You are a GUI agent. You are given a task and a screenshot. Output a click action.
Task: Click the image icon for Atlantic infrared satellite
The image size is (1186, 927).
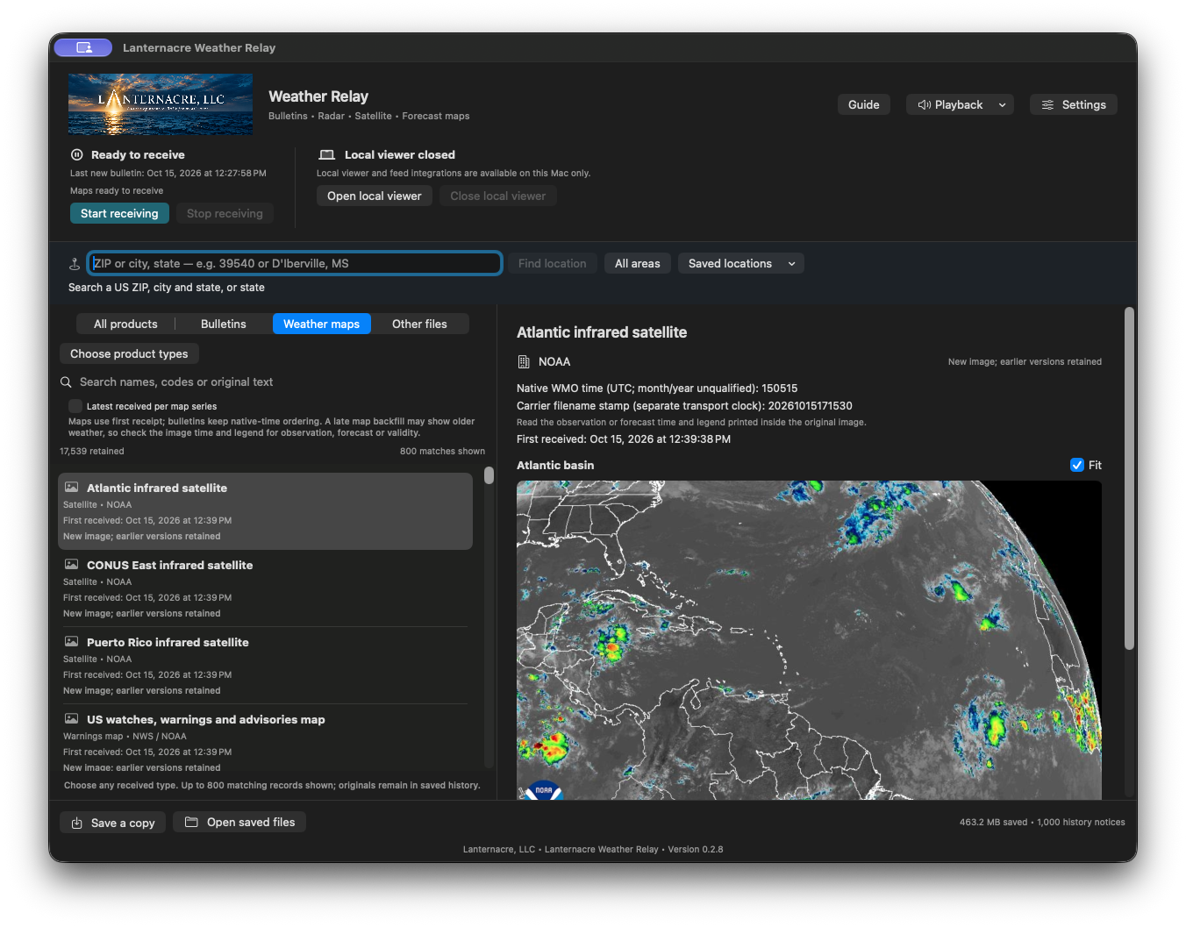point(72,488)
